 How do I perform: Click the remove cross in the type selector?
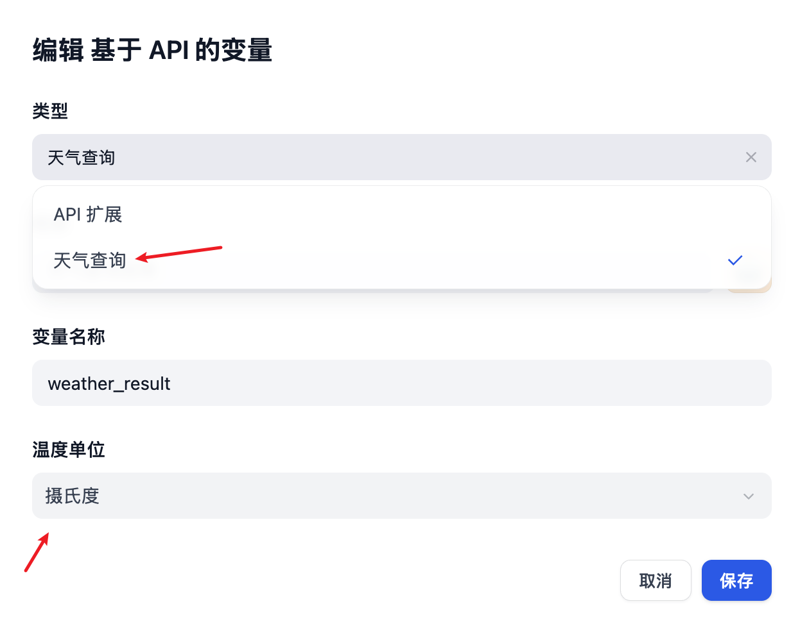tap(751, 157)
